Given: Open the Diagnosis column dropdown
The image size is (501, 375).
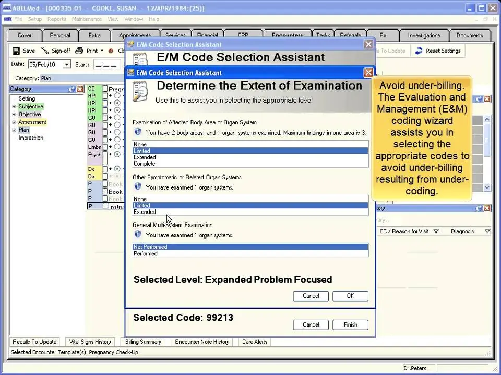Looking at the screenshot, I should 487,231.
